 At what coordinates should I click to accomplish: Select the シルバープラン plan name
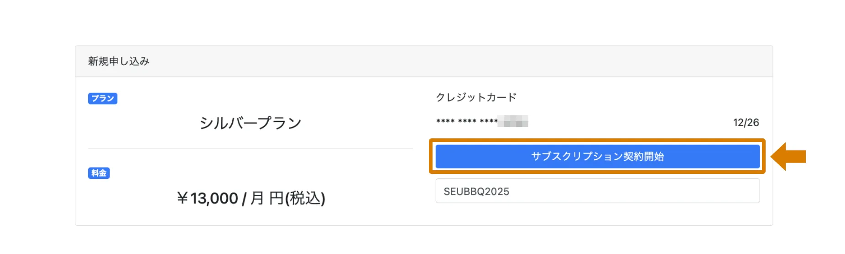coord(250,123)
